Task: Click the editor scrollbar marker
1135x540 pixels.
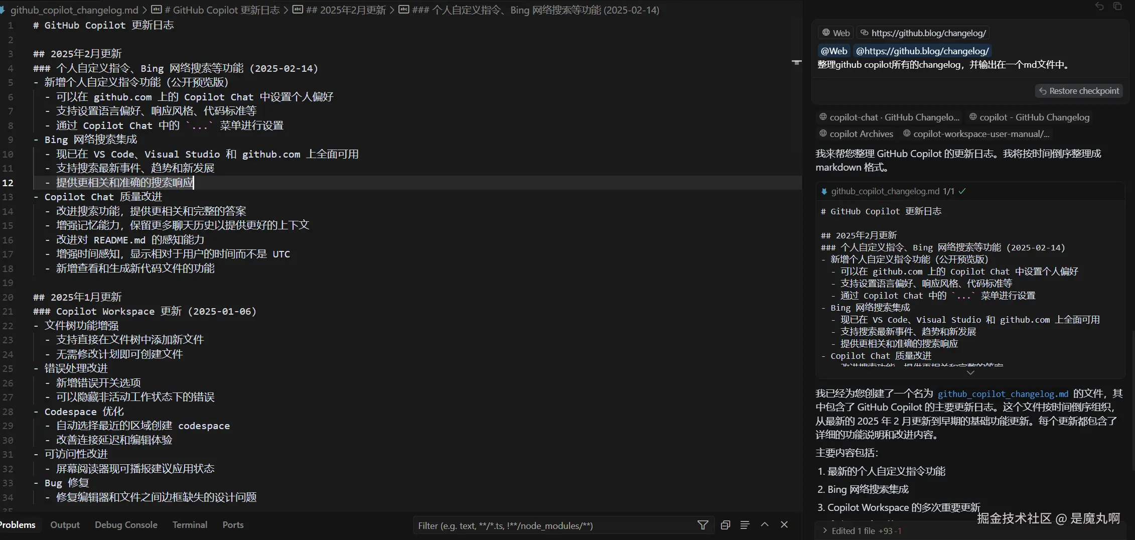Action: 796,62
